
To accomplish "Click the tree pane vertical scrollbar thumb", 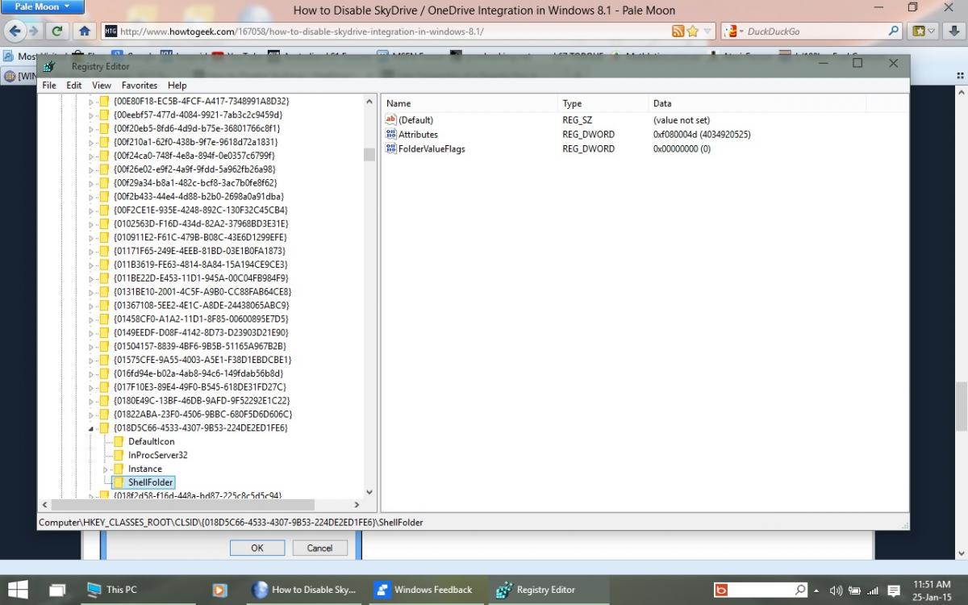I will (369, 155).
